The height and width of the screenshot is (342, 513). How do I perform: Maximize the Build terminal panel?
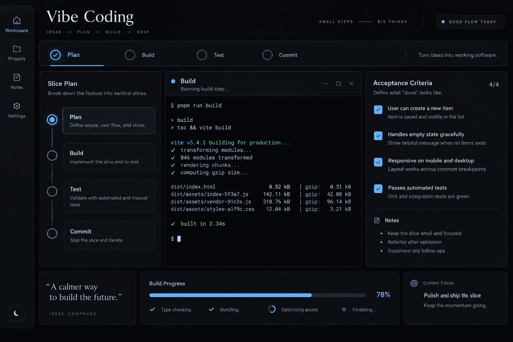coord(338,83)
